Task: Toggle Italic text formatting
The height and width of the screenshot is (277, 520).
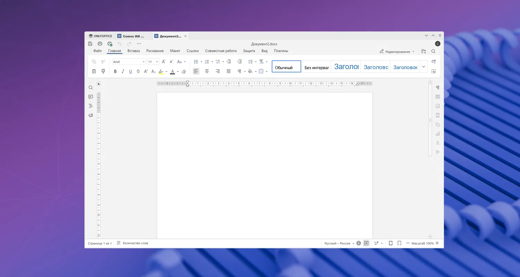Action: pyautogui.click(x=123, y=71)
